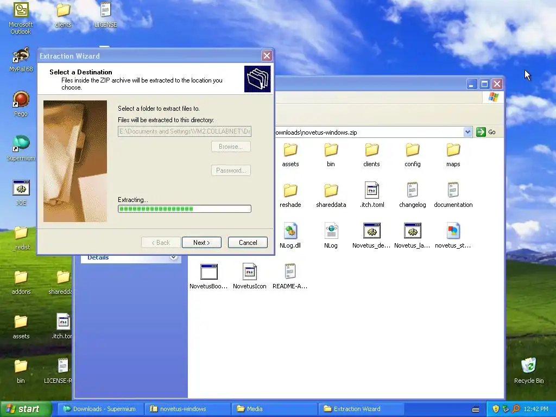
Task: Open the Recycle Bin
Action: click(529, 370)
